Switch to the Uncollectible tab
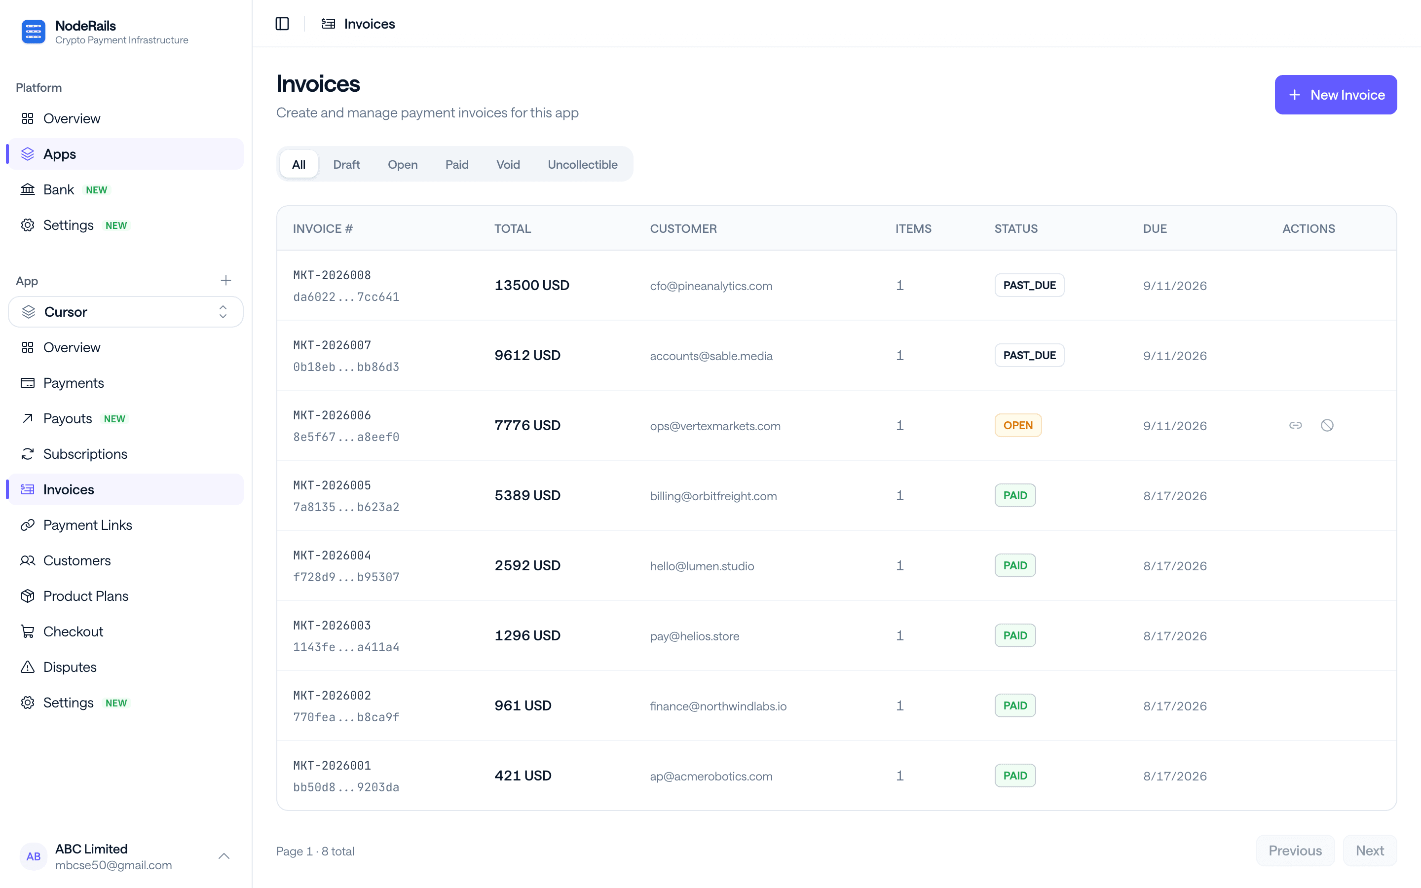Viewport: 1421px width, 888px height. click(x=583, y=164)
